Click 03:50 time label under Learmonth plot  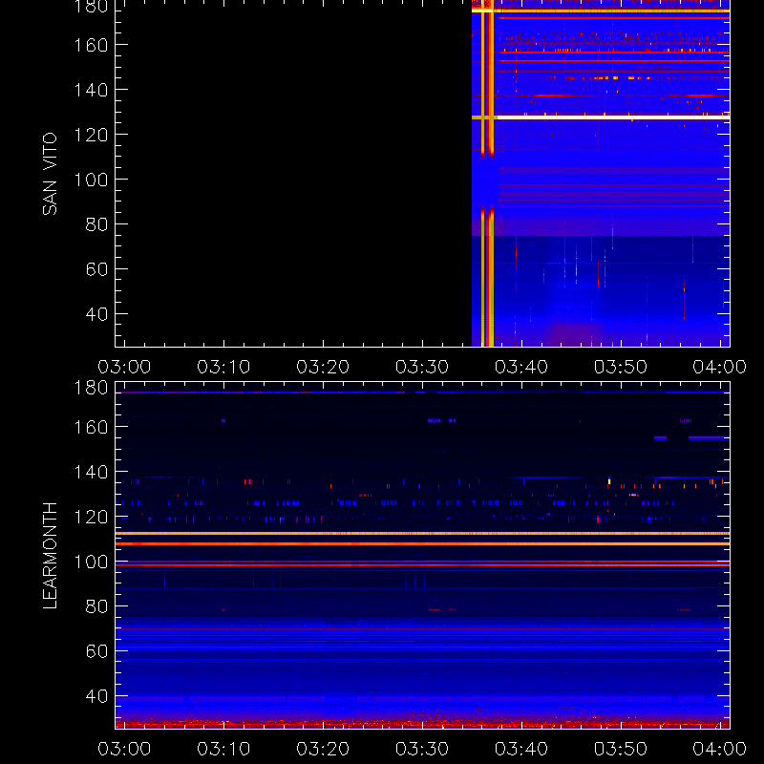tap(621, 749)
